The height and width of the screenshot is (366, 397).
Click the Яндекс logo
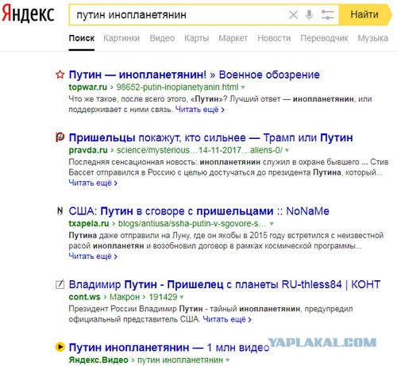(x=28, y=13)
